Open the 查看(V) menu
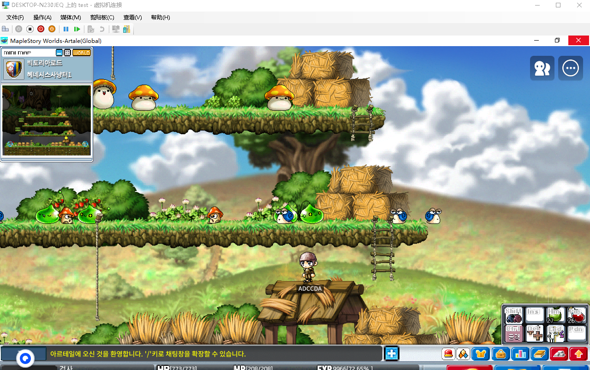The height and width of the screenshot is (370, 590). click(x=132, y=18)
